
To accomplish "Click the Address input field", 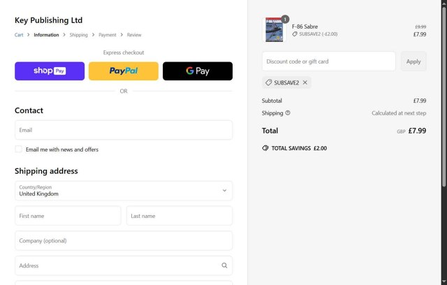I will pyautogui.click(x=124, y=265).
